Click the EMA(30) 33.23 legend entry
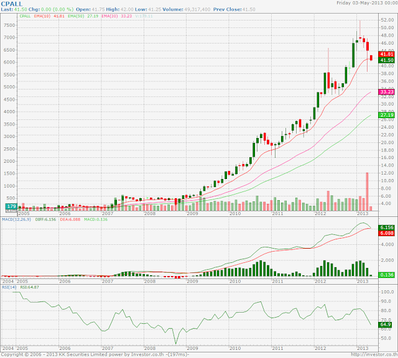Image resolution: width=398 pixels, height=358 pixels. (117, 16)
